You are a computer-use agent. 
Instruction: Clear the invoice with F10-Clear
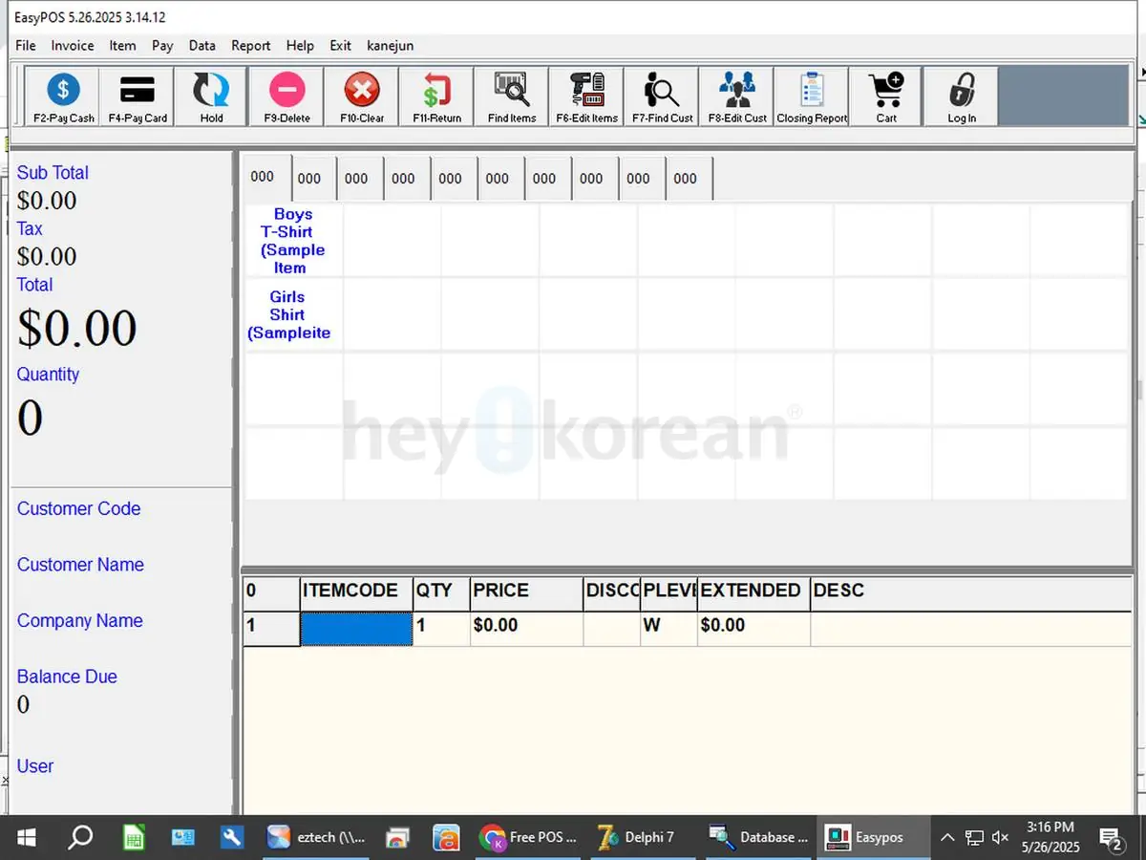362,97
